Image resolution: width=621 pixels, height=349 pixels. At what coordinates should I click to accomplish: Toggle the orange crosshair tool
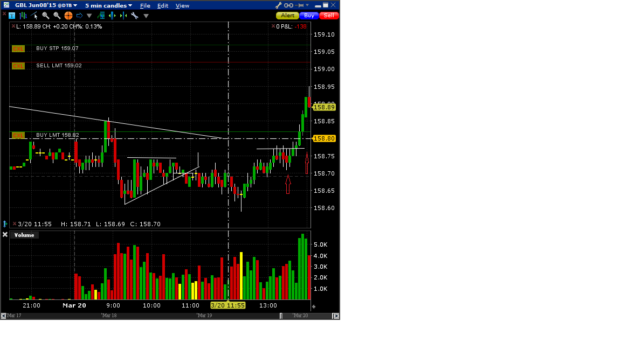point(68,16)
